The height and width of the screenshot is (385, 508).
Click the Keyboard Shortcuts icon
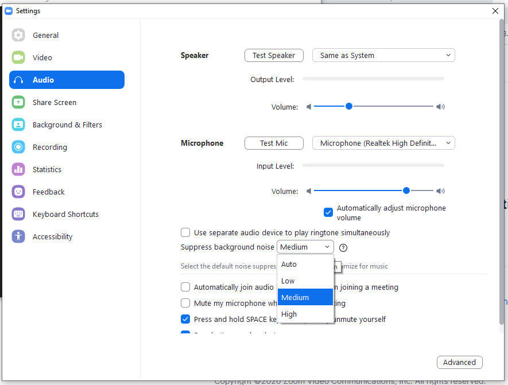click(18, 214)
